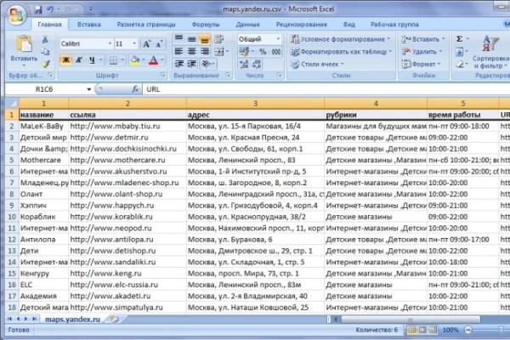Open the Fill down icon
The height and width of the screenshot is (340, 510).
(x=459, y=52)
